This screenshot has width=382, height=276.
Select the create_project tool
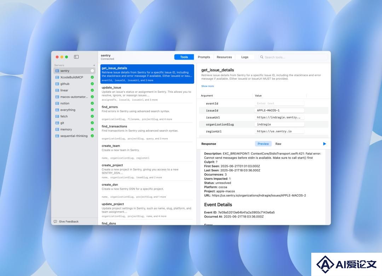pyautogui.click(x=147, y=171)
